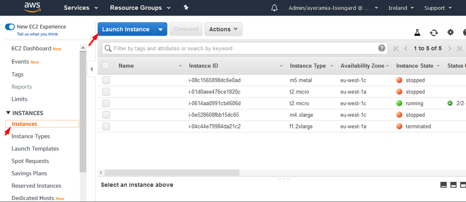
Task: Click the Connect button
Action: pyautogui.click(x=186, y=29)
